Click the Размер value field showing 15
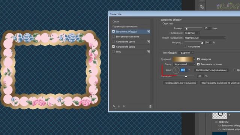Image resolution: width=240 pixels, height=135 pixels. (208, 28)
